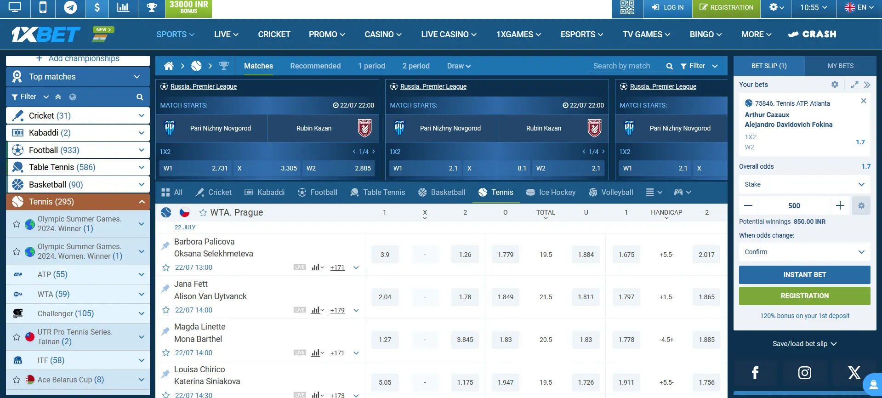
Task: Favorite Olympic Summer Games 2024 Winner star
Action: pos(17,224)
